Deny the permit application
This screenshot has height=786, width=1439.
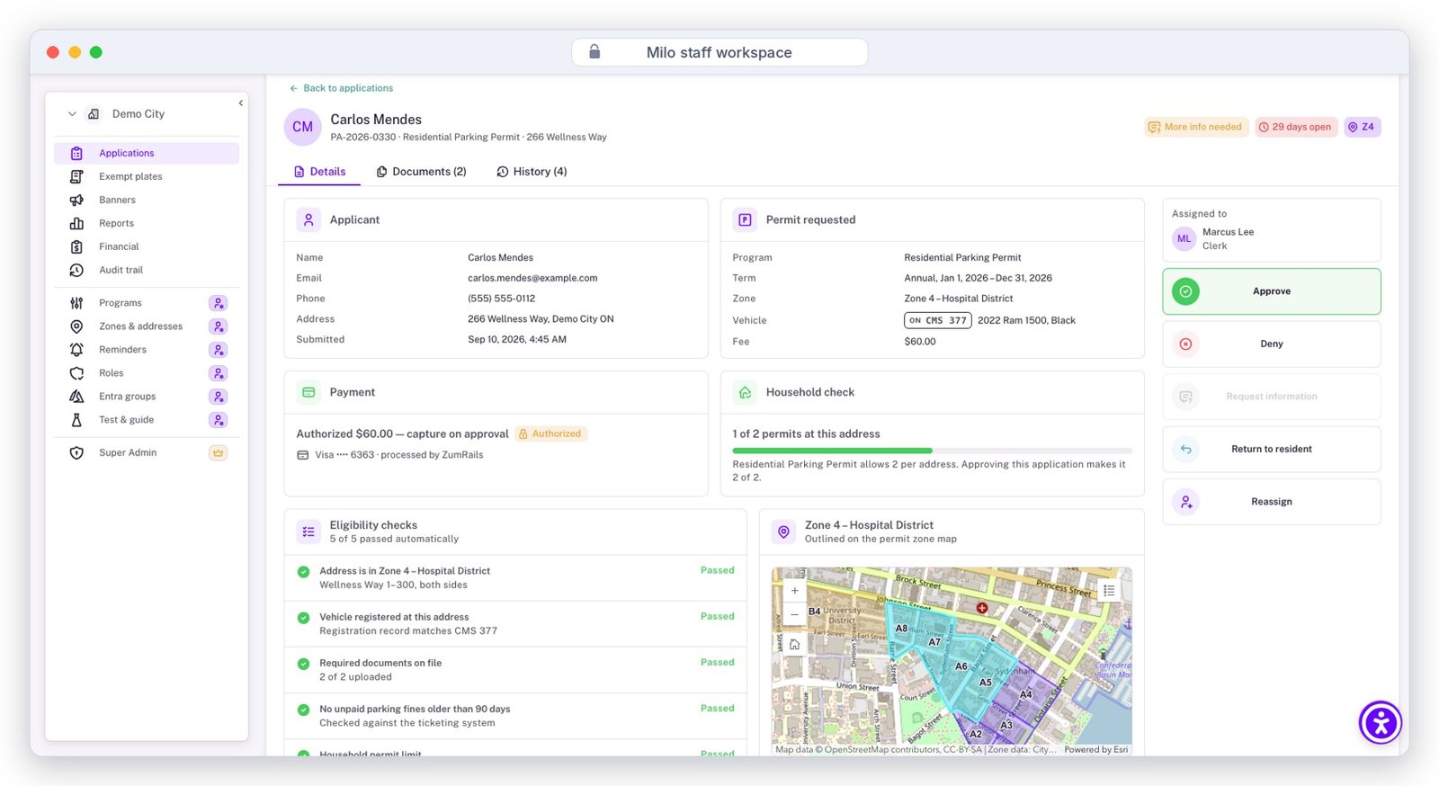1272,344
